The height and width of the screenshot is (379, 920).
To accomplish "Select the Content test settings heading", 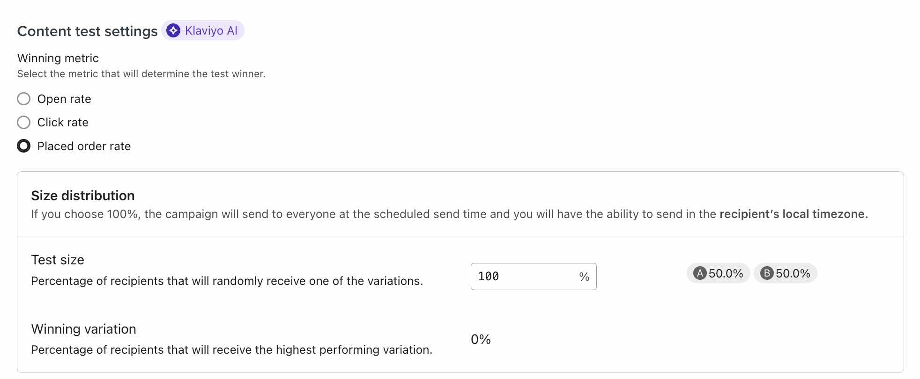I will [x=87, y=31].
